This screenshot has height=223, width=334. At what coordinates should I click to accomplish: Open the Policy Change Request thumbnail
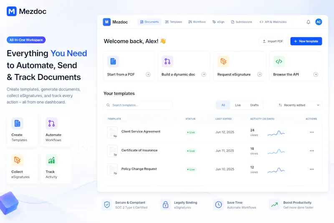pyautogui.click(x=112, y=169)
